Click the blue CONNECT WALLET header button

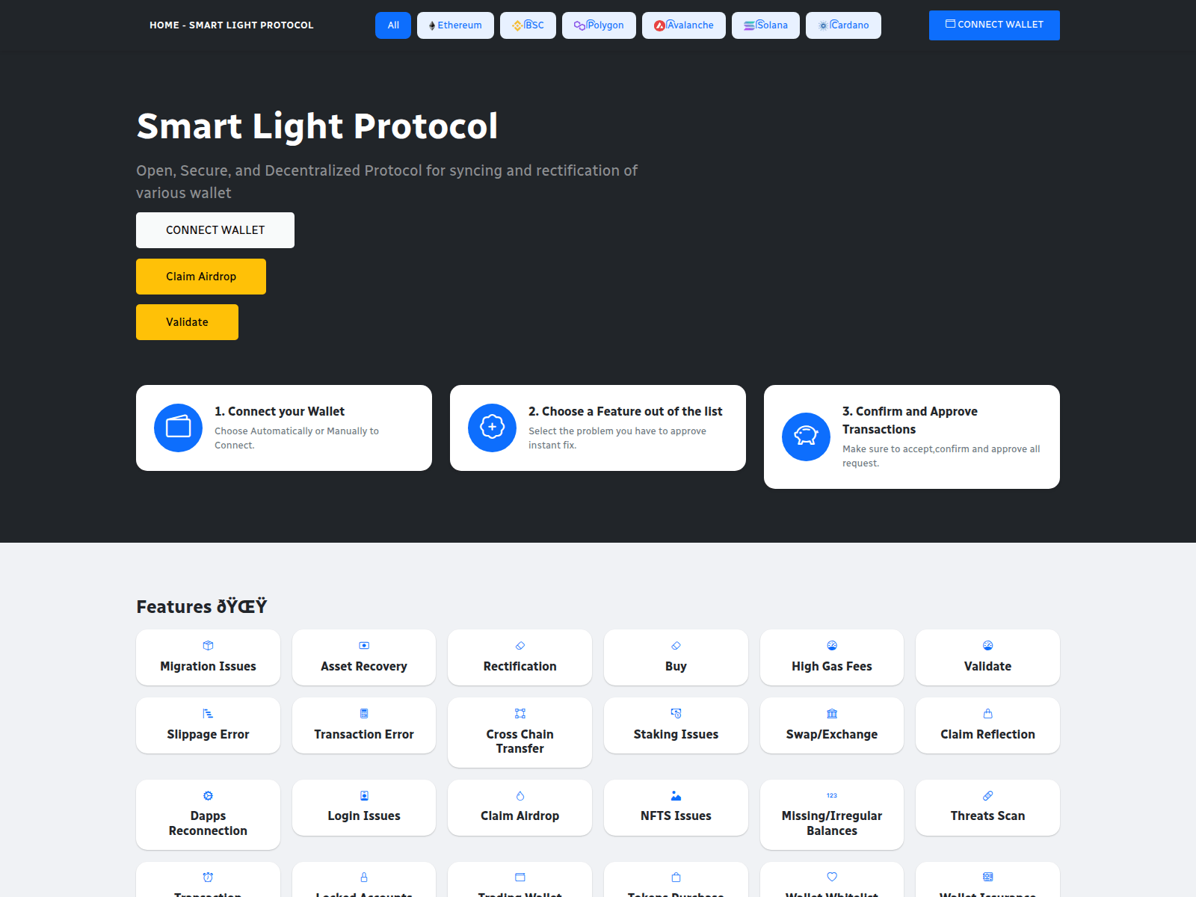click(994, 25)
